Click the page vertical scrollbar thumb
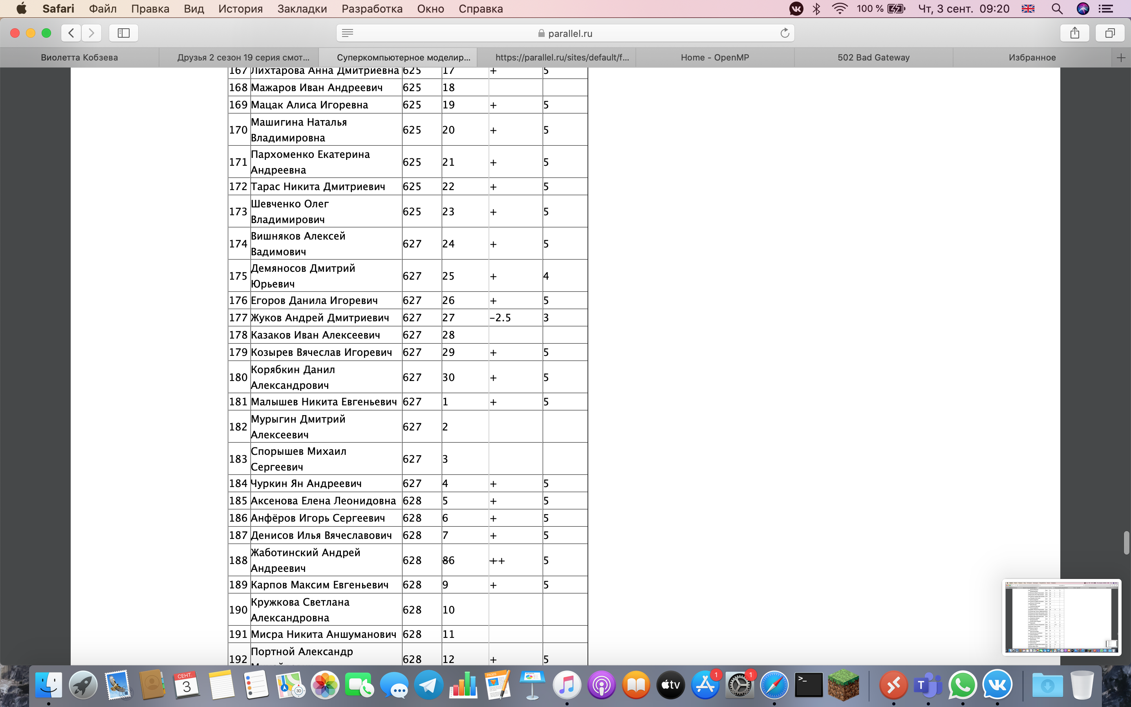This screenshot has height=707, width=1131. pyautogui.click(x=1126, y=542)
